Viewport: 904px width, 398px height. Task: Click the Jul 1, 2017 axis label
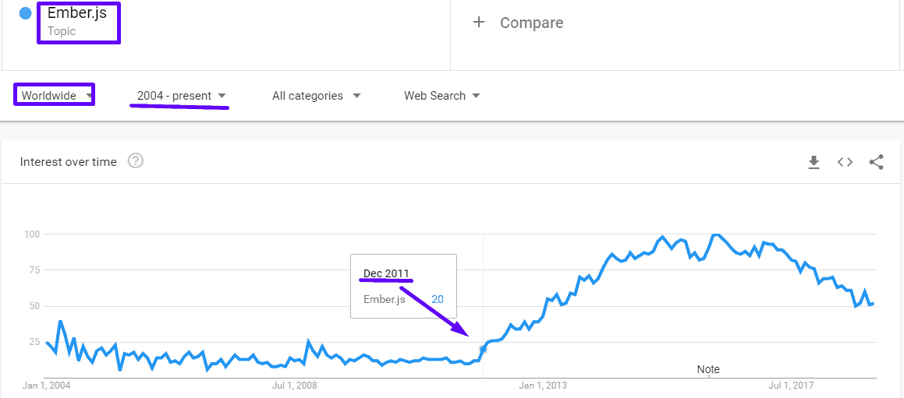pyautogui.click(x=792, y=385)
